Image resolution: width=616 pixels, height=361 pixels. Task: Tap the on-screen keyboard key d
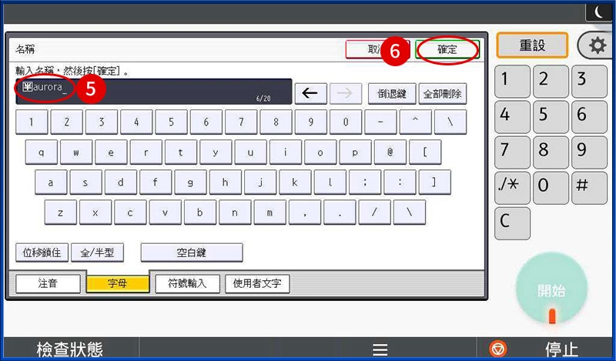tap(121, 182)
